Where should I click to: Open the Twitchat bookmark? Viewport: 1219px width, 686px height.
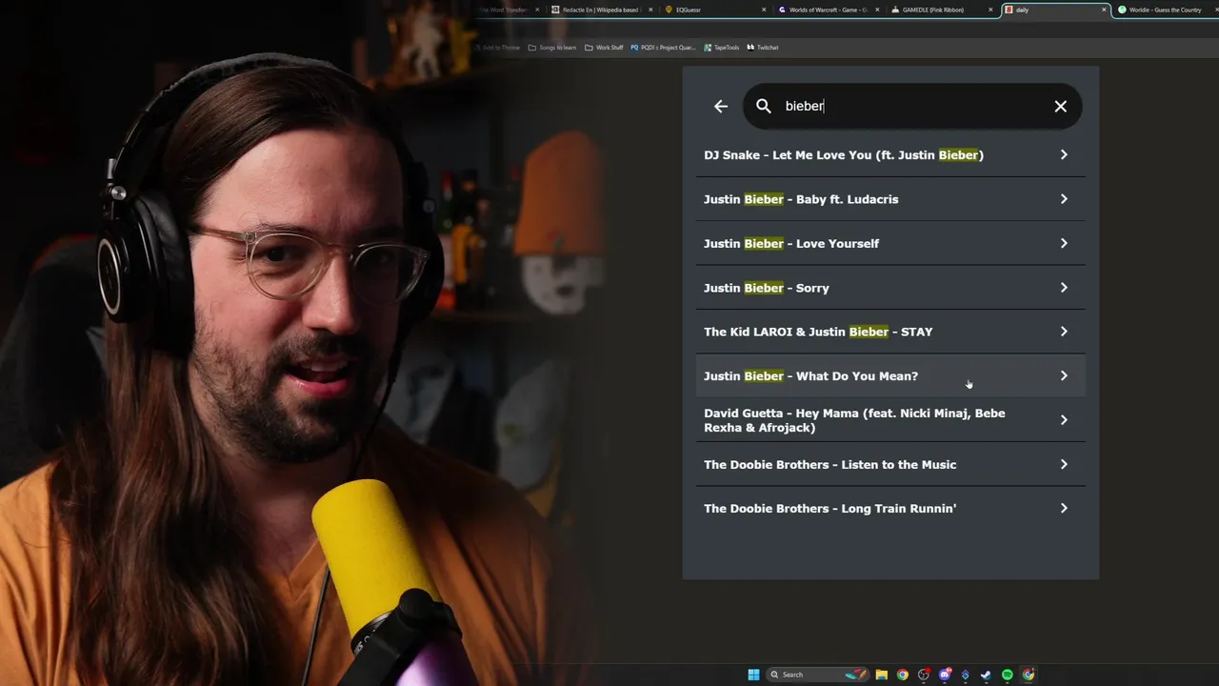click(x=763, y=48)
